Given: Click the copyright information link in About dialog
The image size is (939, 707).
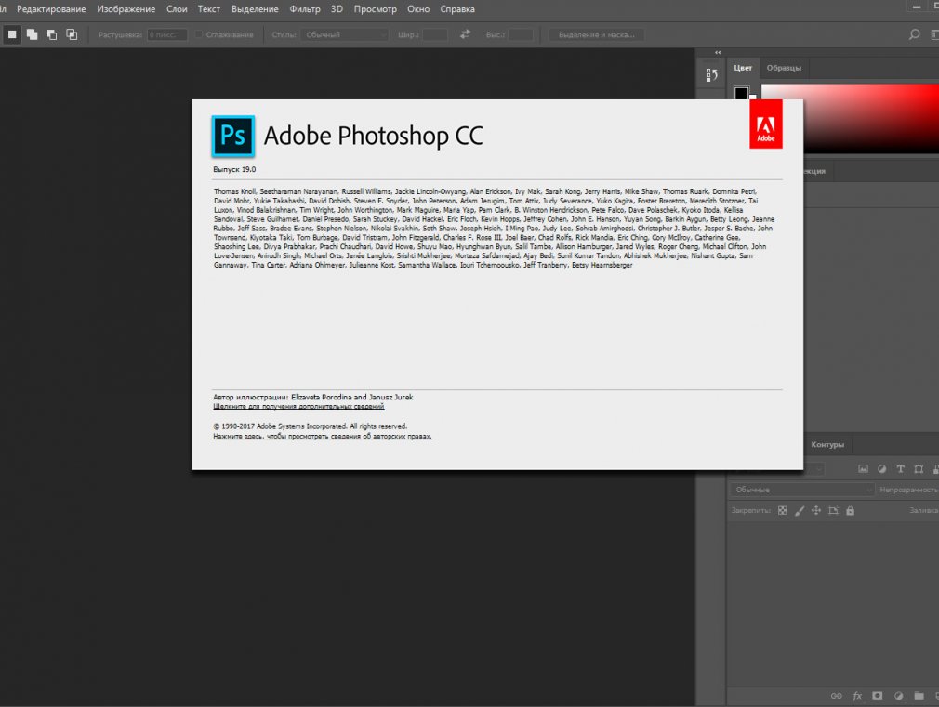Looking at the screenshot, I should [323, 437].
